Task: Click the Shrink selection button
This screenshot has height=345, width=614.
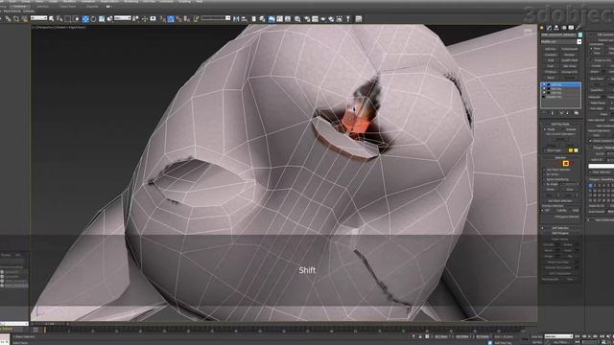Action: tap(551, 190)
